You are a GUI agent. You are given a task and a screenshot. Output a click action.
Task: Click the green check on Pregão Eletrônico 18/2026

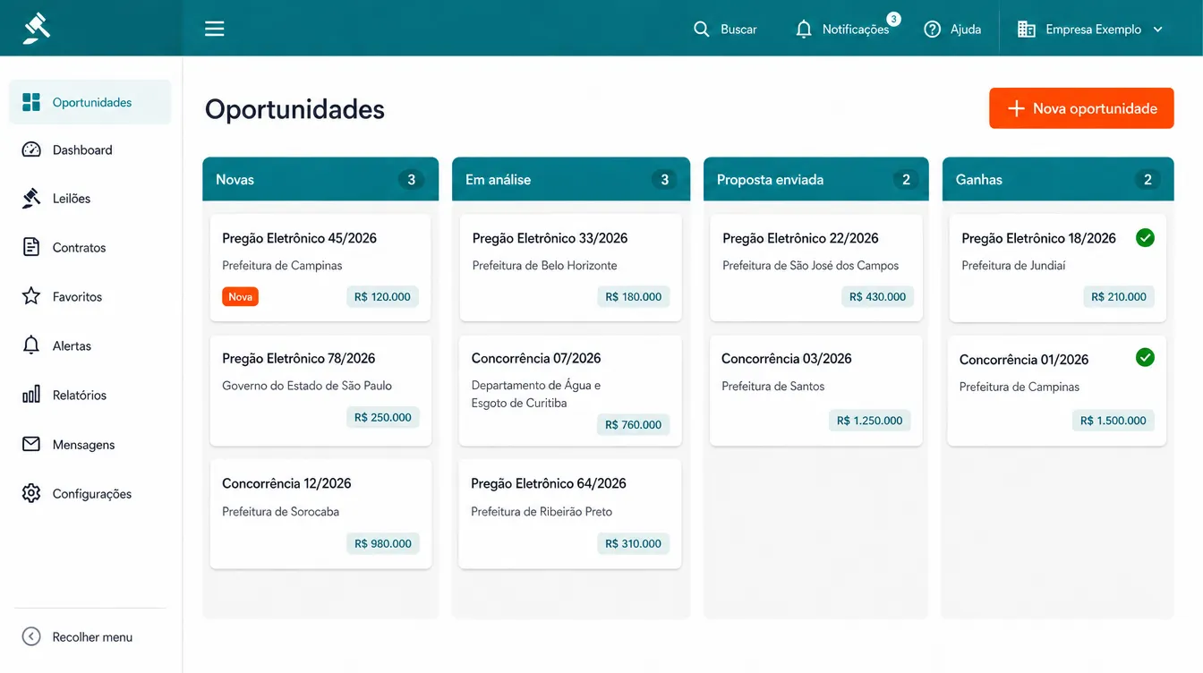[x=1145, y=237]
